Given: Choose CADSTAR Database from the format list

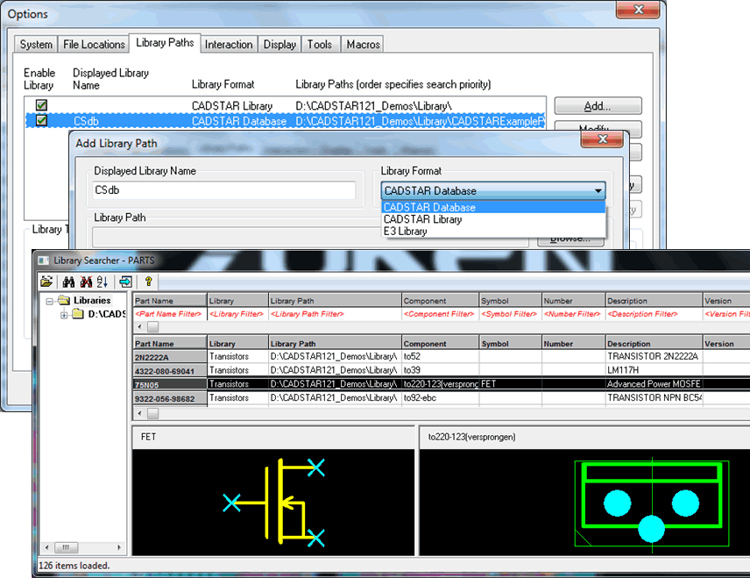Looking at the screenshot, I should 493,207.
